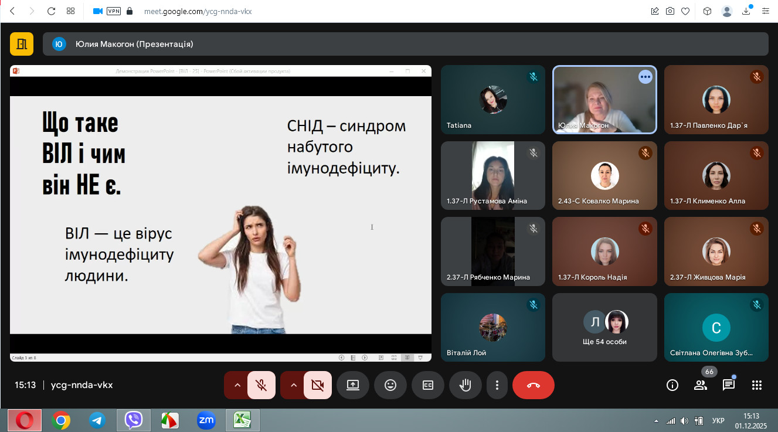Open the chat with everyone panel
This screenshot has width=778, height=432.
pos(729,385)
